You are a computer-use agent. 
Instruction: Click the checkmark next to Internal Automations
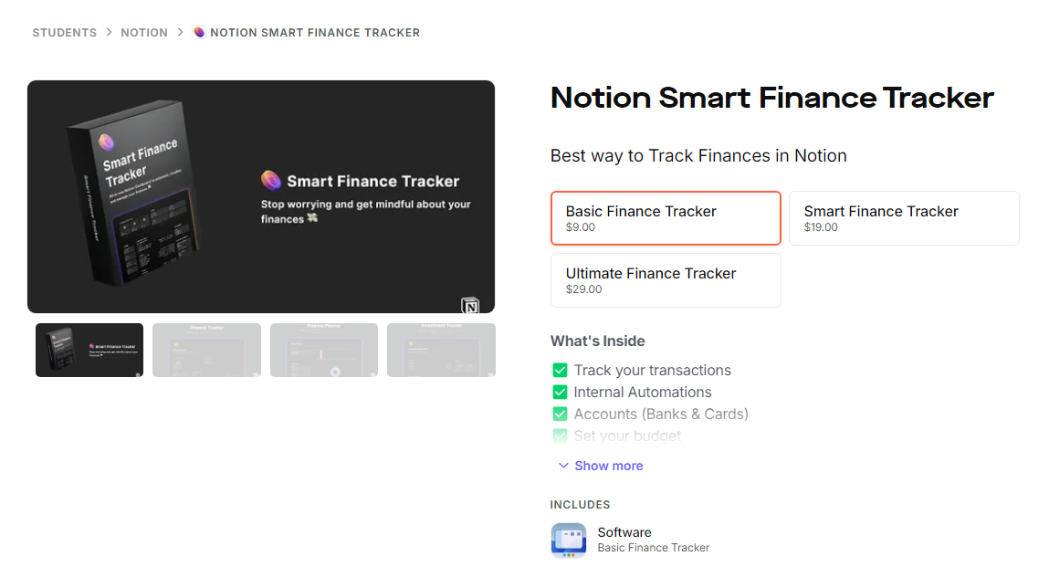click(560, 392)
